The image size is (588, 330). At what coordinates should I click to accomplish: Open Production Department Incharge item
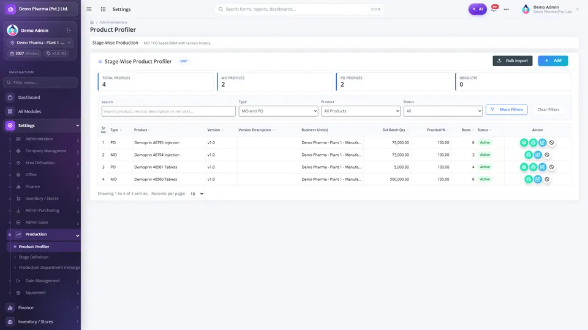pos(49,268)
